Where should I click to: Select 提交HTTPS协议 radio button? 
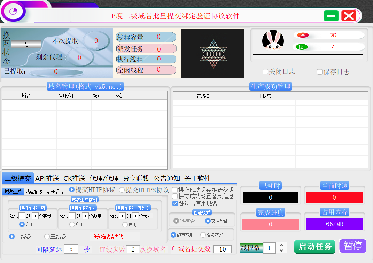(x=122, y=190)
